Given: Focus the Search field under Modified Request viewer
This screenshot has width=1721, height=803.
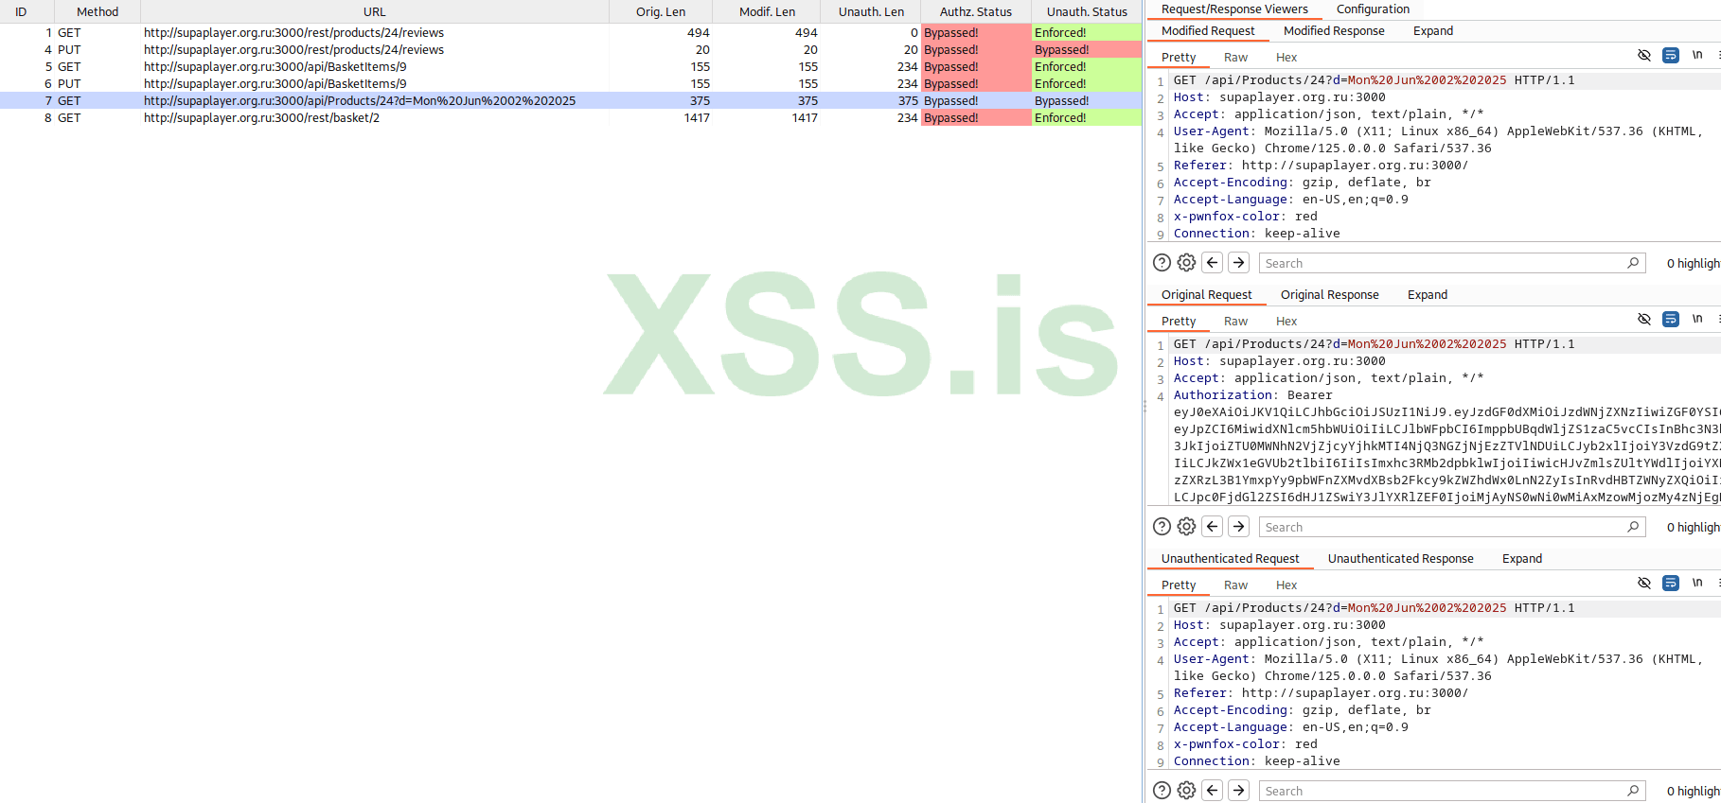Looking at the screenshot, I should pyautogui.click(x=1452, y=263).
